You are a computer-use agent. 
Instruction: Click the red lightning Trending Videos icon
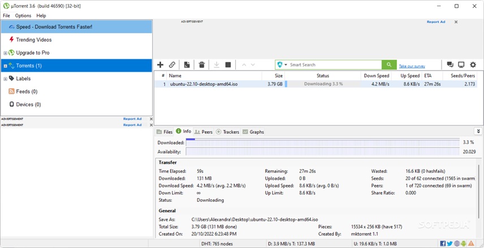click(x=11, y=40)
